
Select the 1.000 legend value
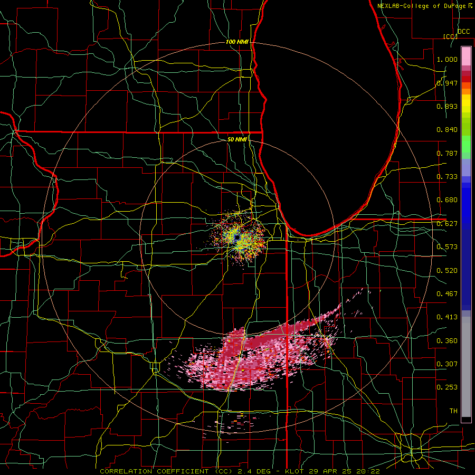447,59
